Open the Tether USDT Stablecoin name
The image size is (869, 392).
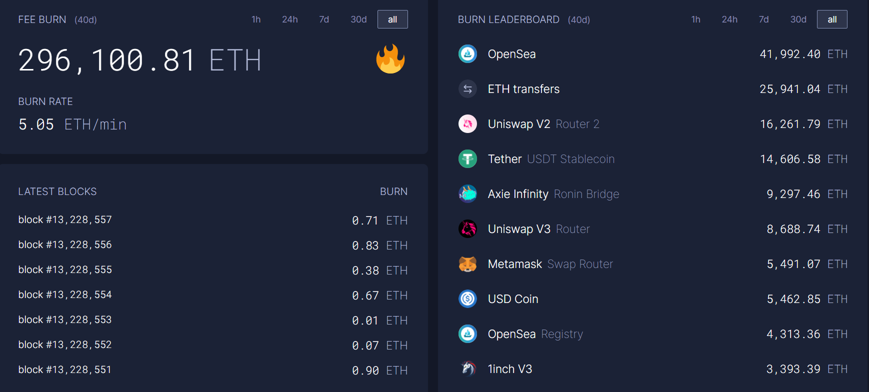tap(551, 159)
